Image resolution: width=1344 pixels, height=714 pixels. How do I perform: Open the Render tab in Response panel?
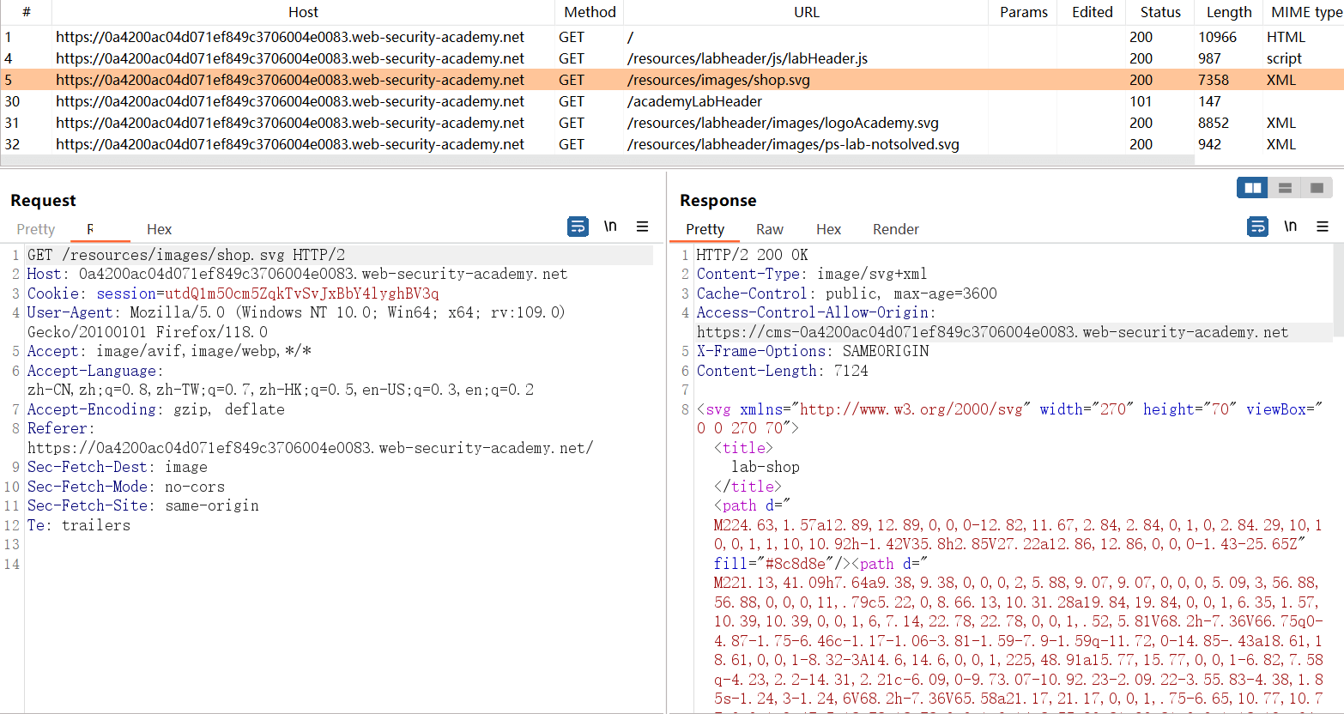(895, 229)
